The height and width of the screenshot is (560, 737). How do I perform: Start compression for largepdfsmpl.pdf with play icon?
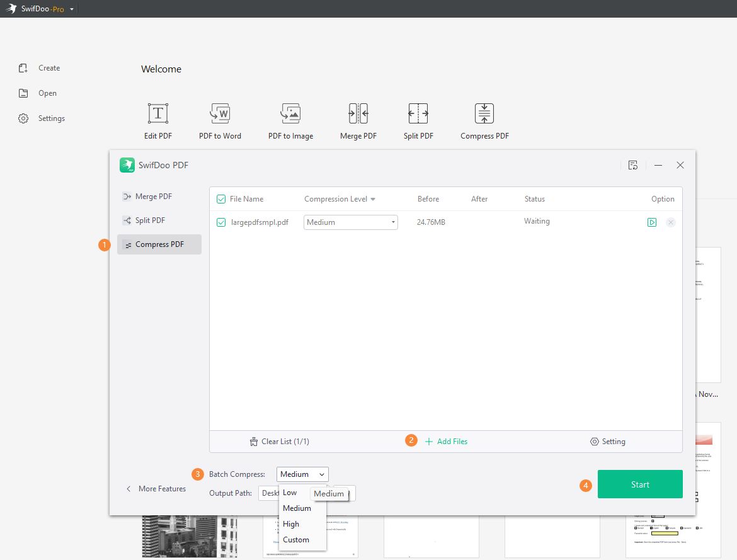(x=652, y=222)
